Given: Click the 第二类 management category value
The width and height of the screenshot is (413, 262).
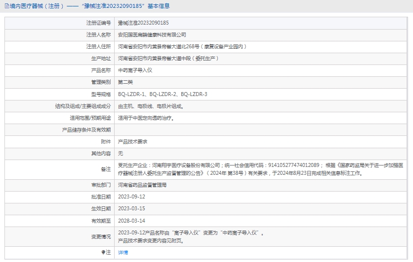Looking at the screenshot, I should pos(125,82).
